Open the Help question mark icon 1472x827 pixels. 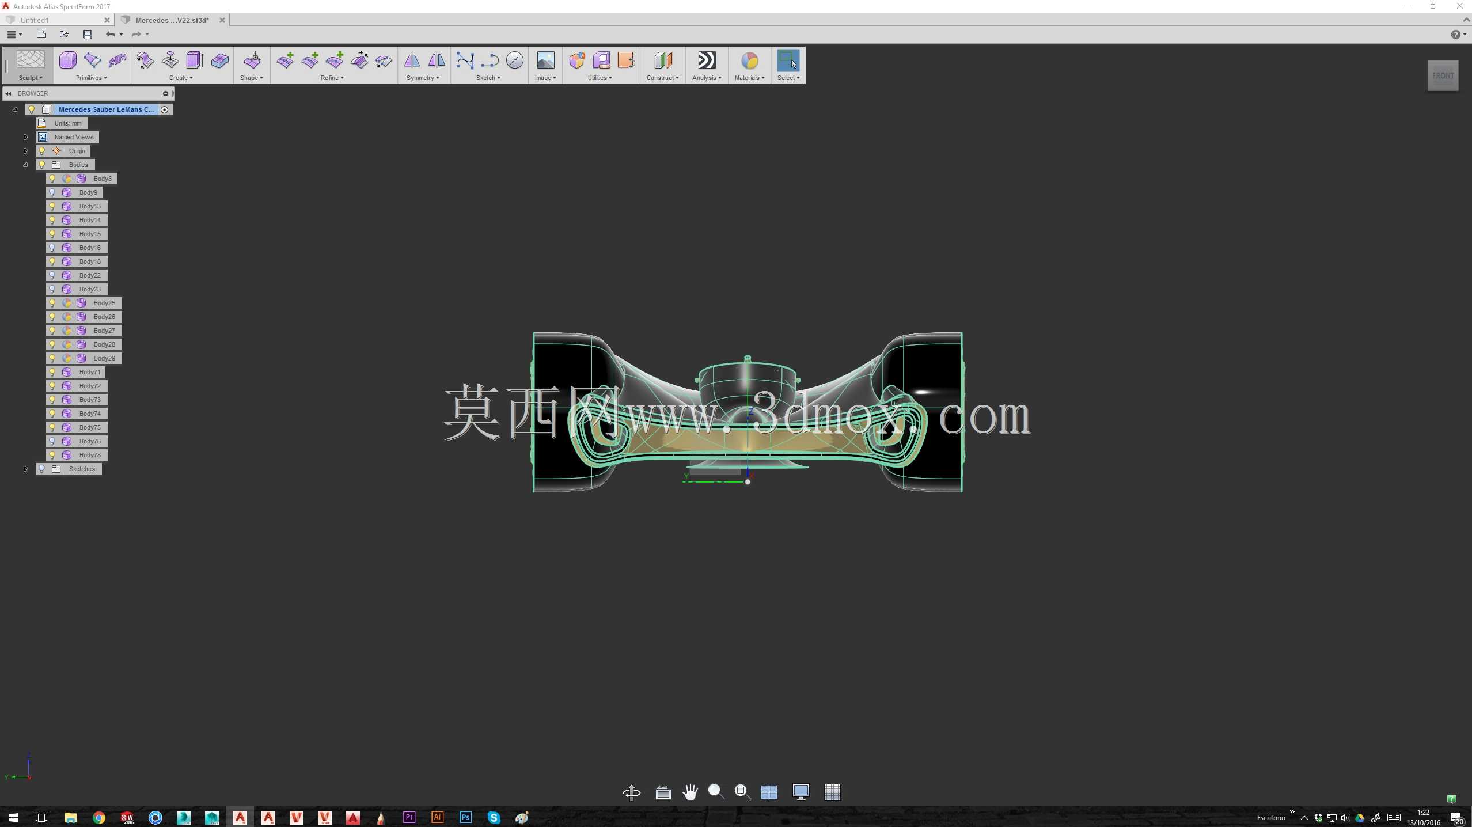[x=1455, y=35]
